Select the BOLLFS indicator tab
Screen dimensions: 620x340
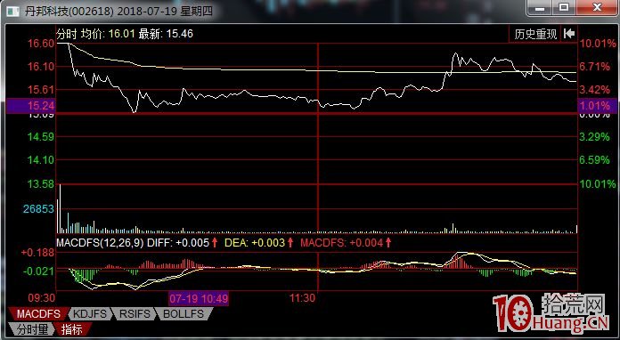point(184,314)
